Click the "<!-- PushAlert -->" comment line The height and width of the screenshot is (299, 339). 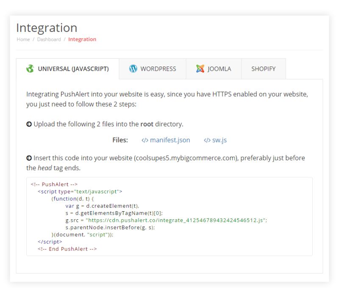pyautogui.click(x=54, y=184)
